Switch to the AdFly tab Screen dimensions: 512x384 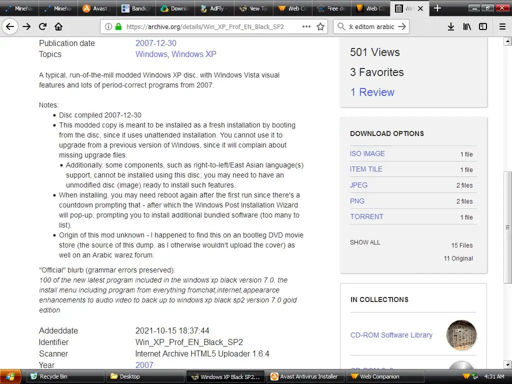(x=214, y=8)
